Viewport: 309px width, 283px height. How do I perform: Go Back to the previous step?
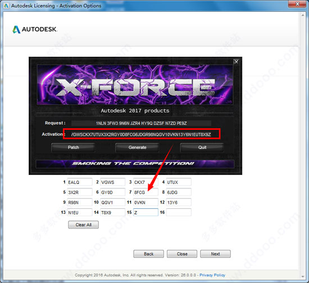coord(148,254)
